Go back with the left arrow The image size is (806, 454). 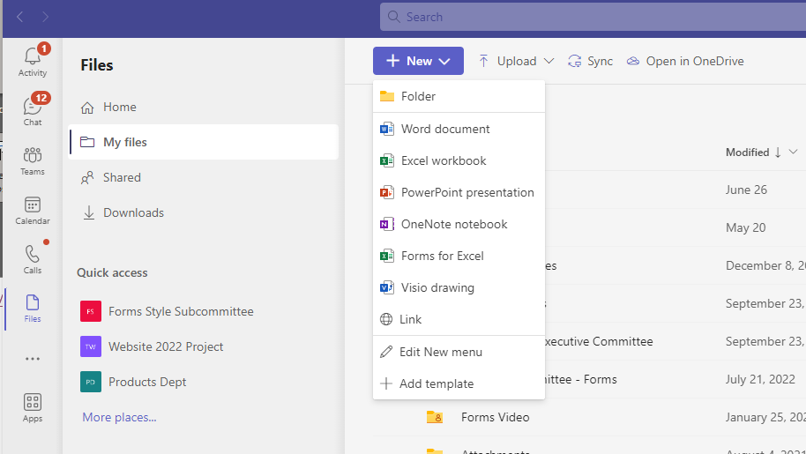(20, 17)
